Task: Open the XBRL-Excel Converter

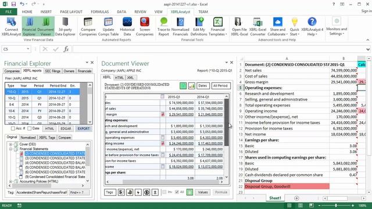Action: click(x=257, y=27)
